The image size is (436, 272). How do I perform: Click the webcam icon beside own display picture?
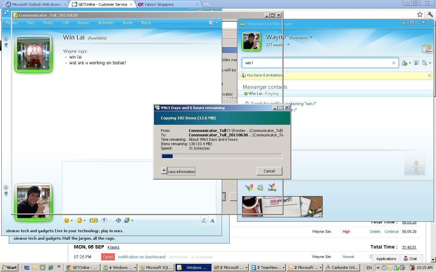(x=6, y=193)
